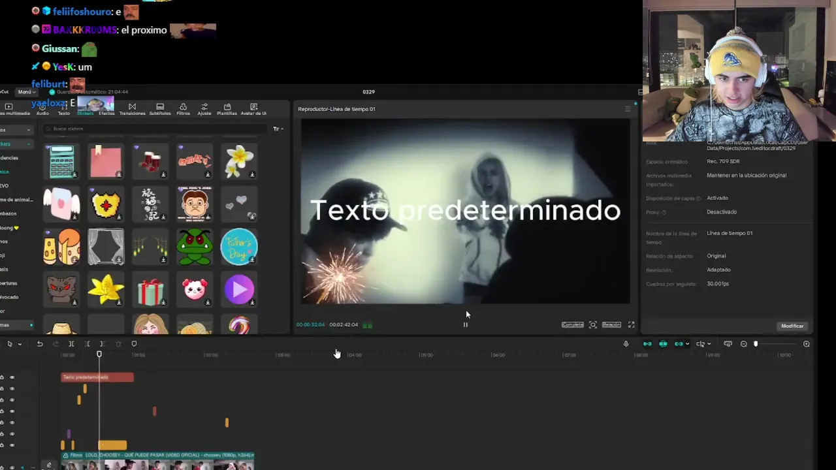Open the Avatar de IA icon
The height and width of the screenshot is (470, 836).
(x=253, y=106)
